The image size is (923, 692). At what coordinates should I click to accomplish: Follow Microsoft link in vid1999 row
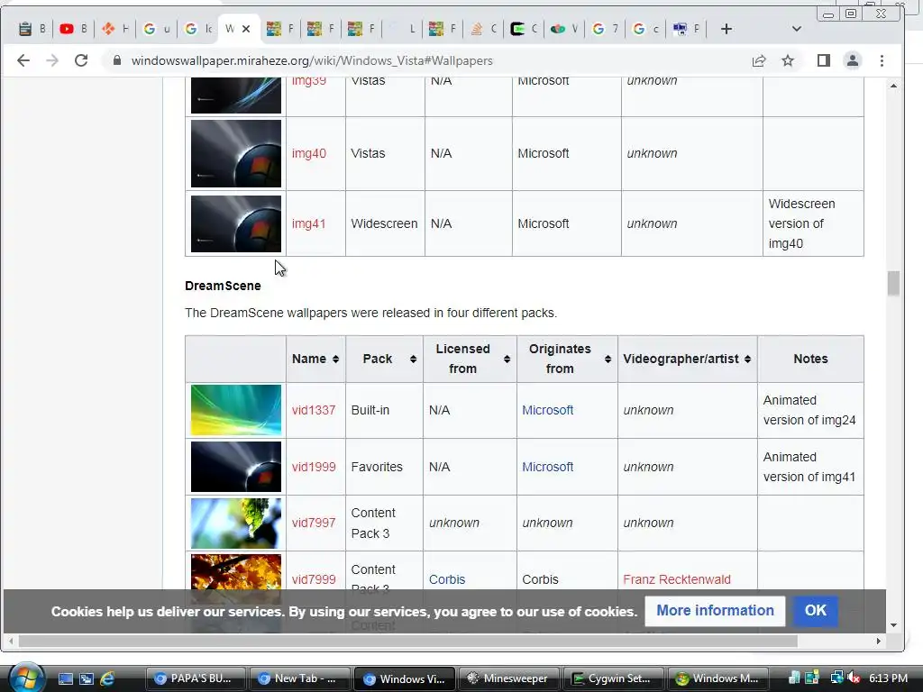[x=547, y=467]
